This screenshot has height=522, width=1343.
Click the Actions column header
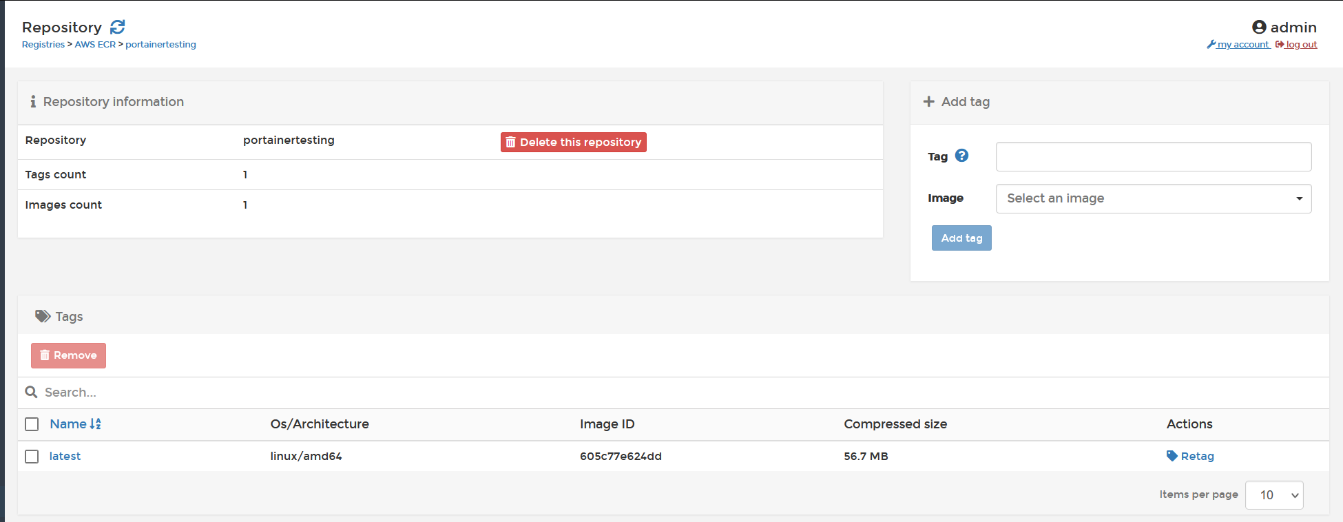[x=1189, y=424]
